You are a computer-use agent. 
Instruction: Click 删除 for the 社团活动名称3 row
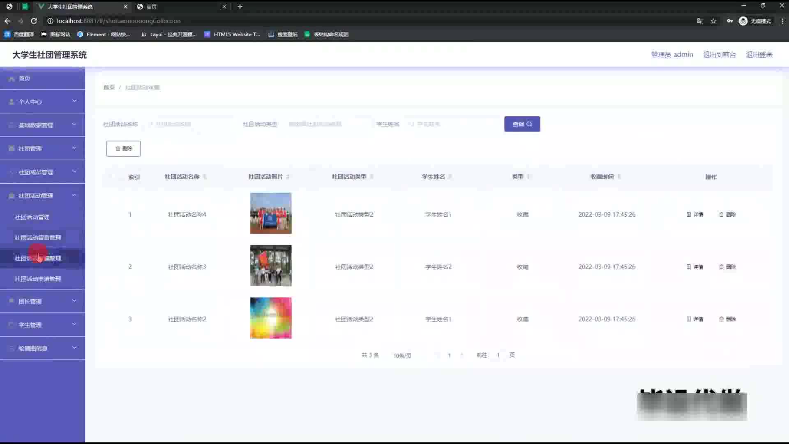[x=727, y=267]
